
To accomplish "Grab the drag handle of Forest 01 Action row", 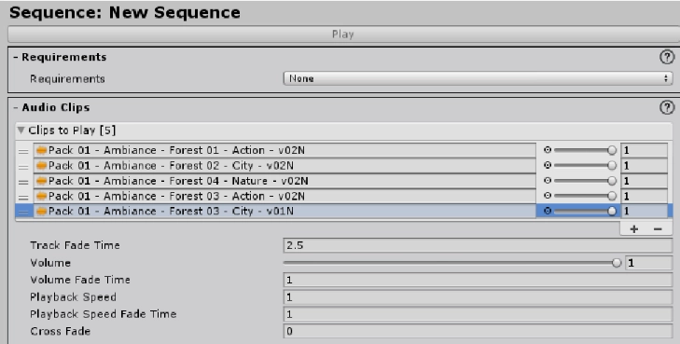I will coord(23,151).
